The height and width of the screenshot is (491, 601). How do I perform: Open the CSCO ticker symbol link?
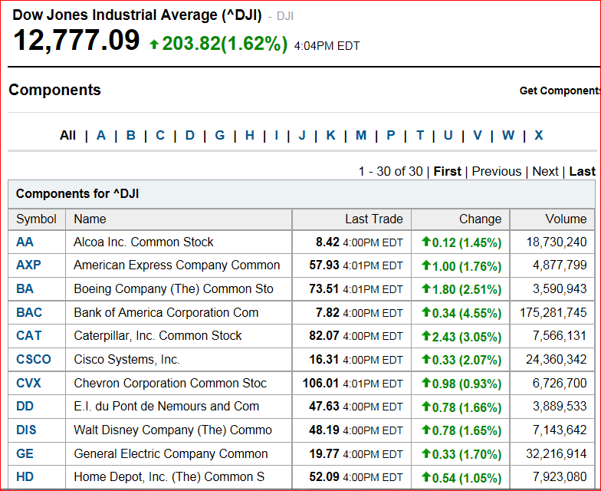(34, 359)
